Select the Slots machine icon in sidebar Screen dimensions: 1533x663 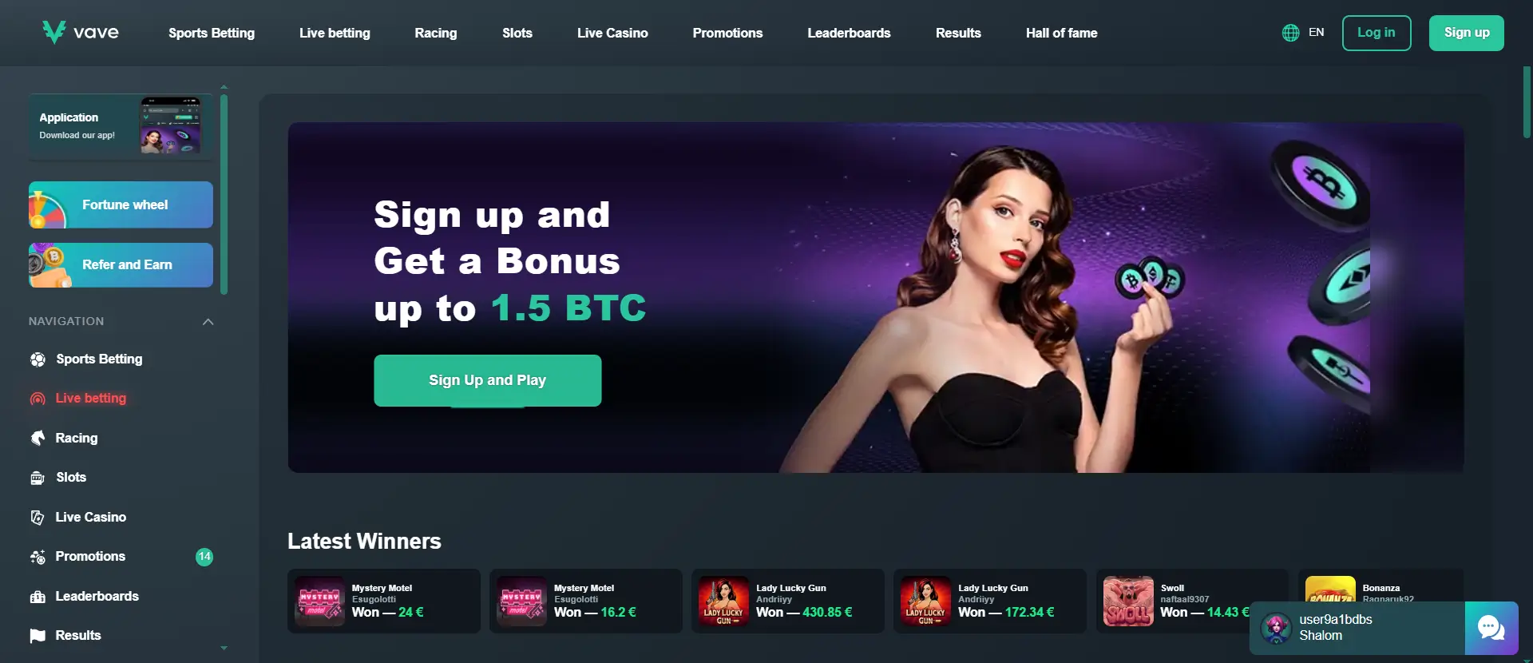pyautogui.click(x=38, y=478)
